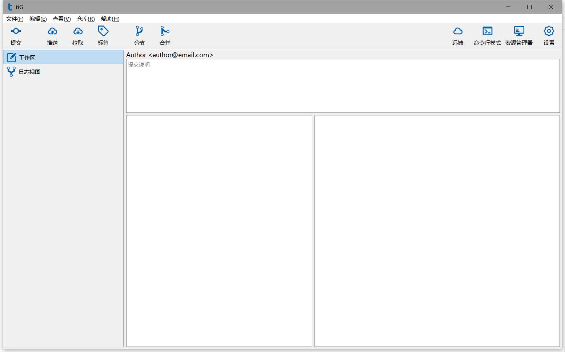Open the 查看(V) menu
565x352 pixels.
tap(62, 19)
